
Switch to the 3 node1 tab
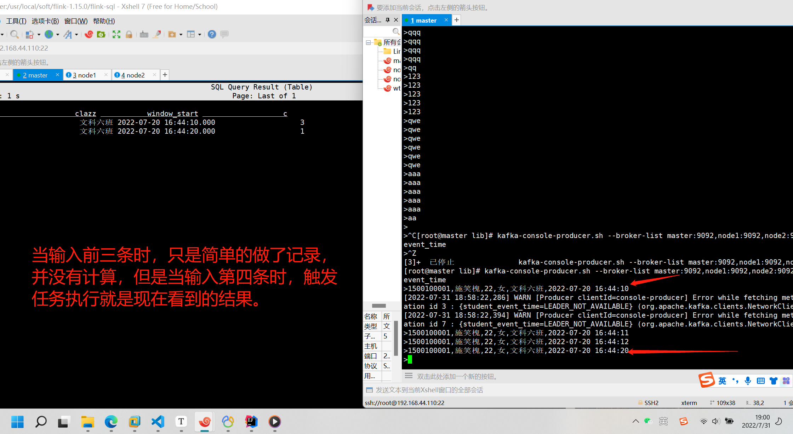coord(84,75)
